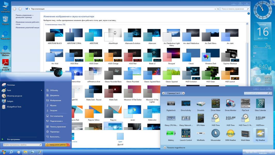Image resolution: width=275 pixels, height=155 pixels.
Task: Expand Показать подробности in gadget gallery
Action: pyautogui.click(x=174, y=148)
